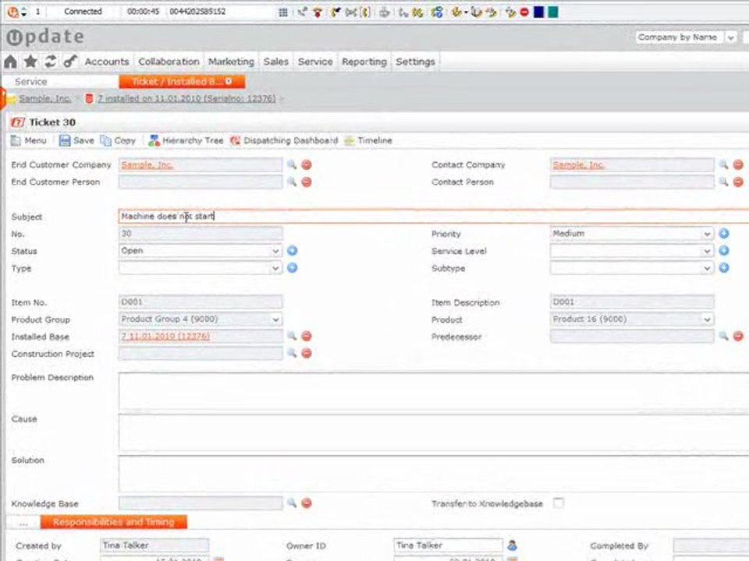Open the Priority dropdown showing Medium
The width and height of the screenshot is (749, 561).
[x=631, y=234]
